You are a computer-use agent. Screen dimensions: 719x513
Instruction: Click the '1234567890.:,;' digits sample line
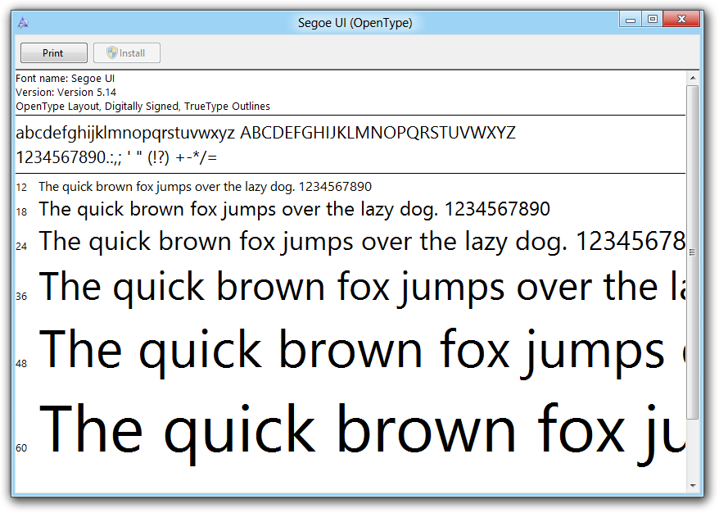[x=116, y=158]
